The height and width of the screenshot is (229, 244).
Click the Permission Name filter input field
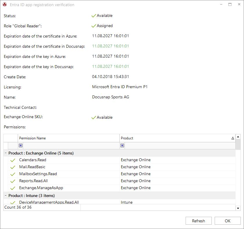coord(71,145)
